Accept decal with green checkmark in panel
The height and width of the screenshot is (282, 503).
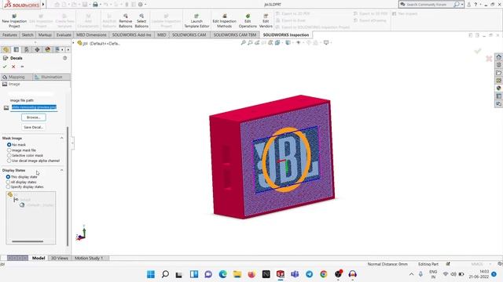pyautogui.click(x=5, y=67)
